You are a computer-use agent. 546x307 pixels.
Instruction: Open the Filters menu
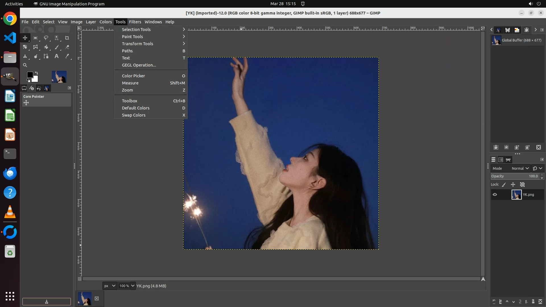pyautogui.click(x=135, y=22)
